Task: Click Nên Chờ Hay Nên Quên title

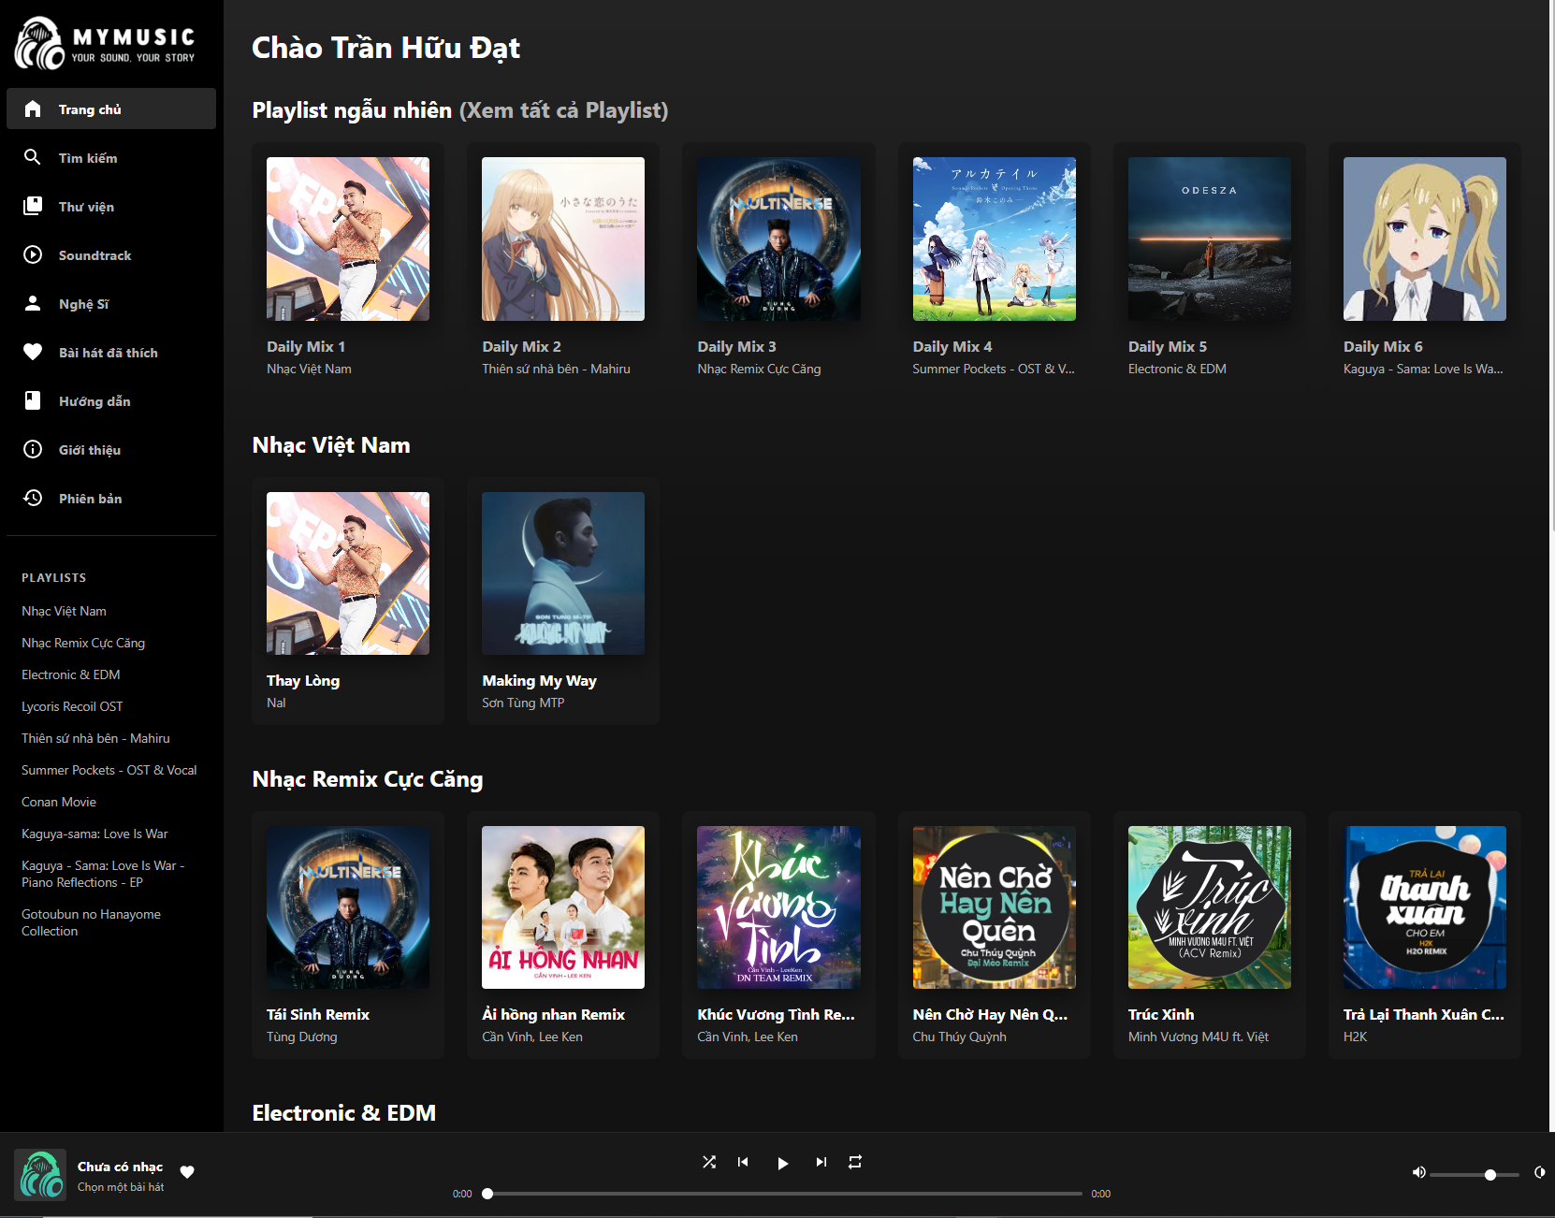Action: coord(990,1014)
